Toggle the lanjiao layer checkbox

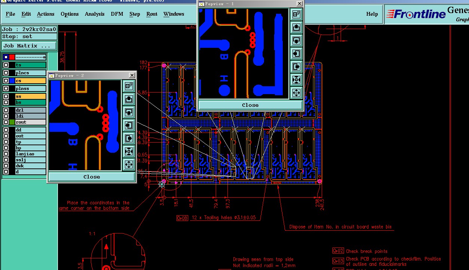6,154
